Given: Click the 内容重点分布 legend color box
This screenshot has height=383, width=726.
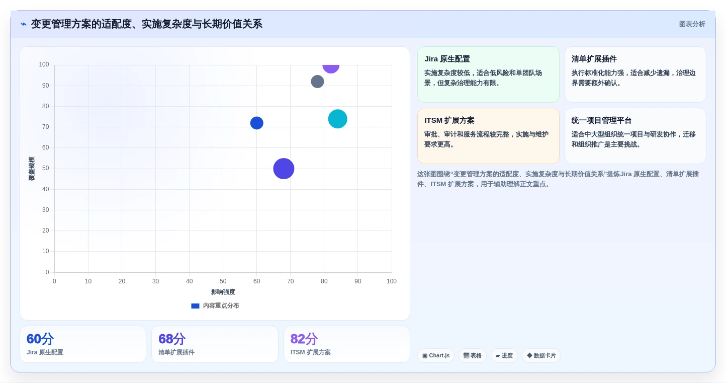Looking at the screenshot, I should tap(195, 306).
